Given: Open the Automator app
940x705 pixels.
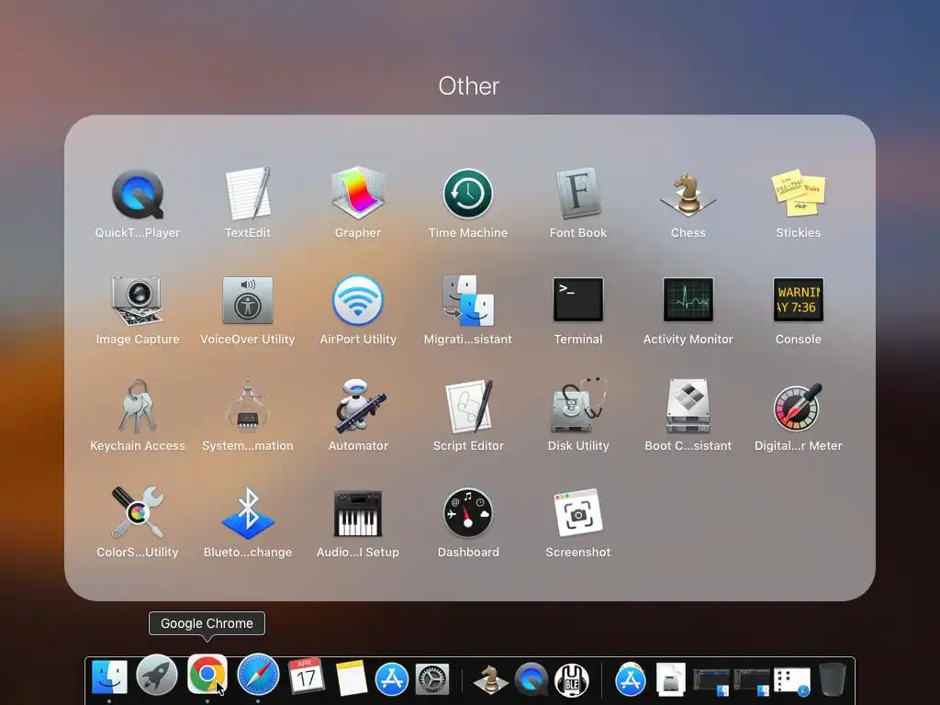Looking at the screenshot, I should click(x=358, y=405).
